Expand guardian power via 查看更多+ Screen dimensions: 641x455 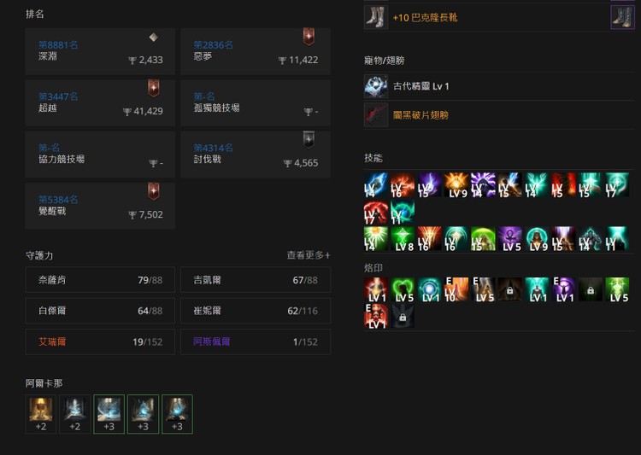[x=309, y=255]
